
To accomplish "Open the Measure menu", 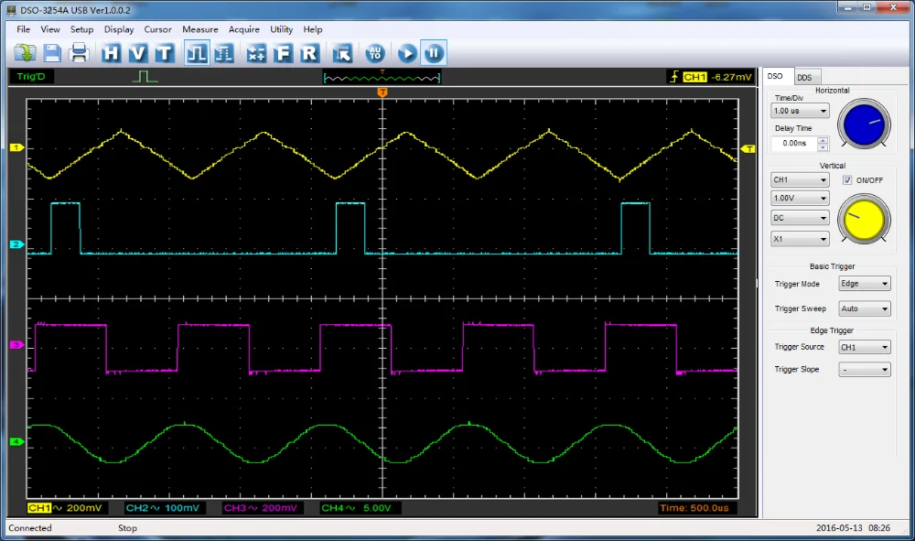I will [x=199, y=29].
